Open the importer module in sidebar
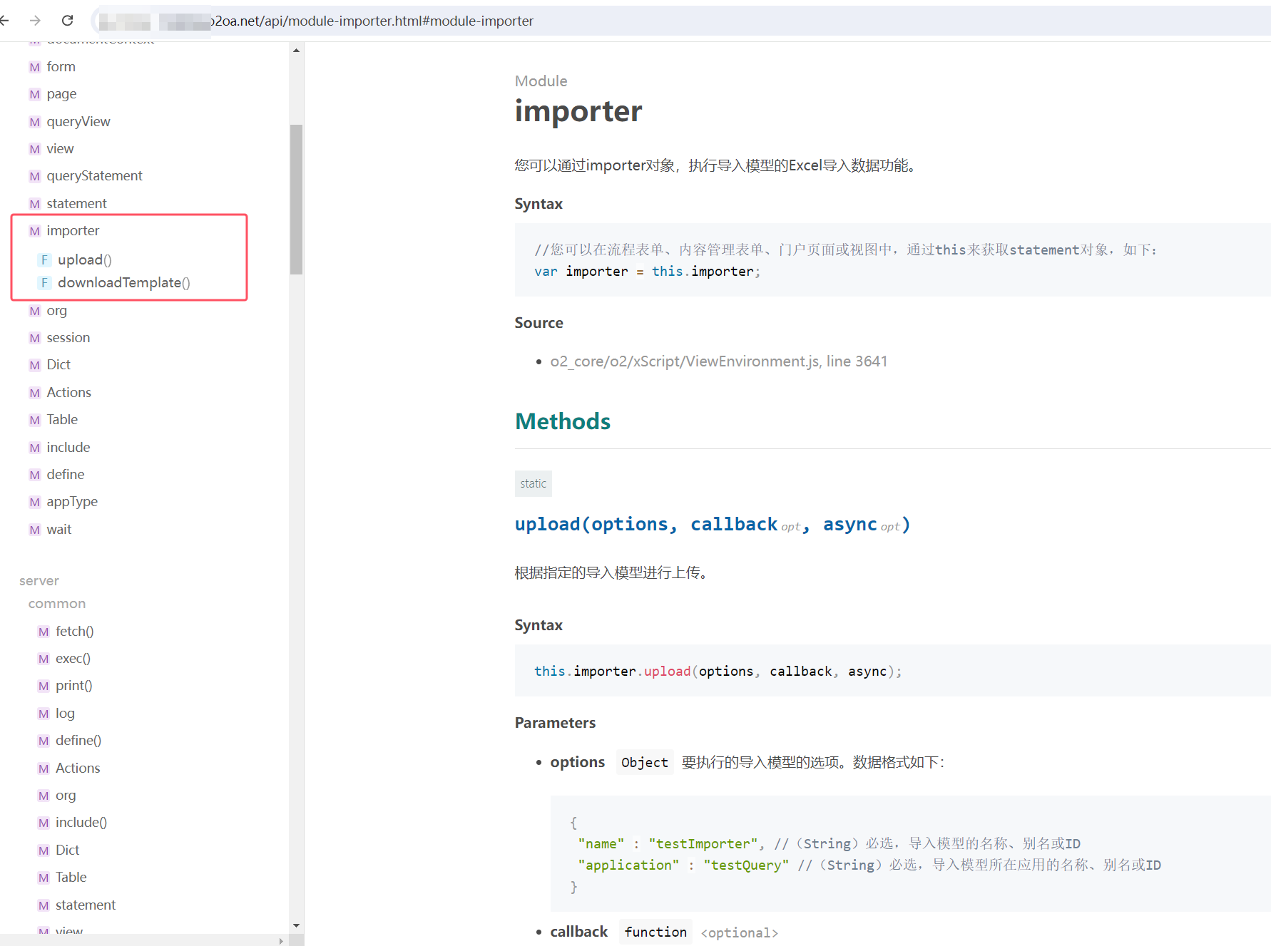 [73, 231]
